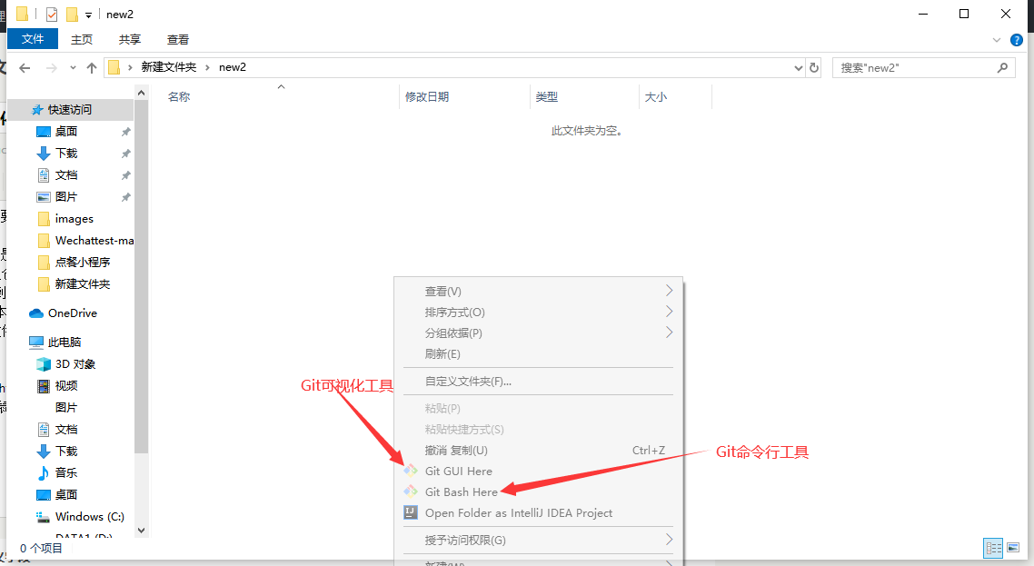Open the address bar dropdown arrow
Screen dimensions: 1034x566
tap(798, 67)
